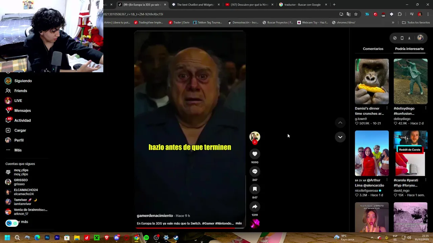Image resolution: width=433 pixels, height=243 pixels.
Task: Show more hidden bookmarks with double chevron
Action: [393, 23]
